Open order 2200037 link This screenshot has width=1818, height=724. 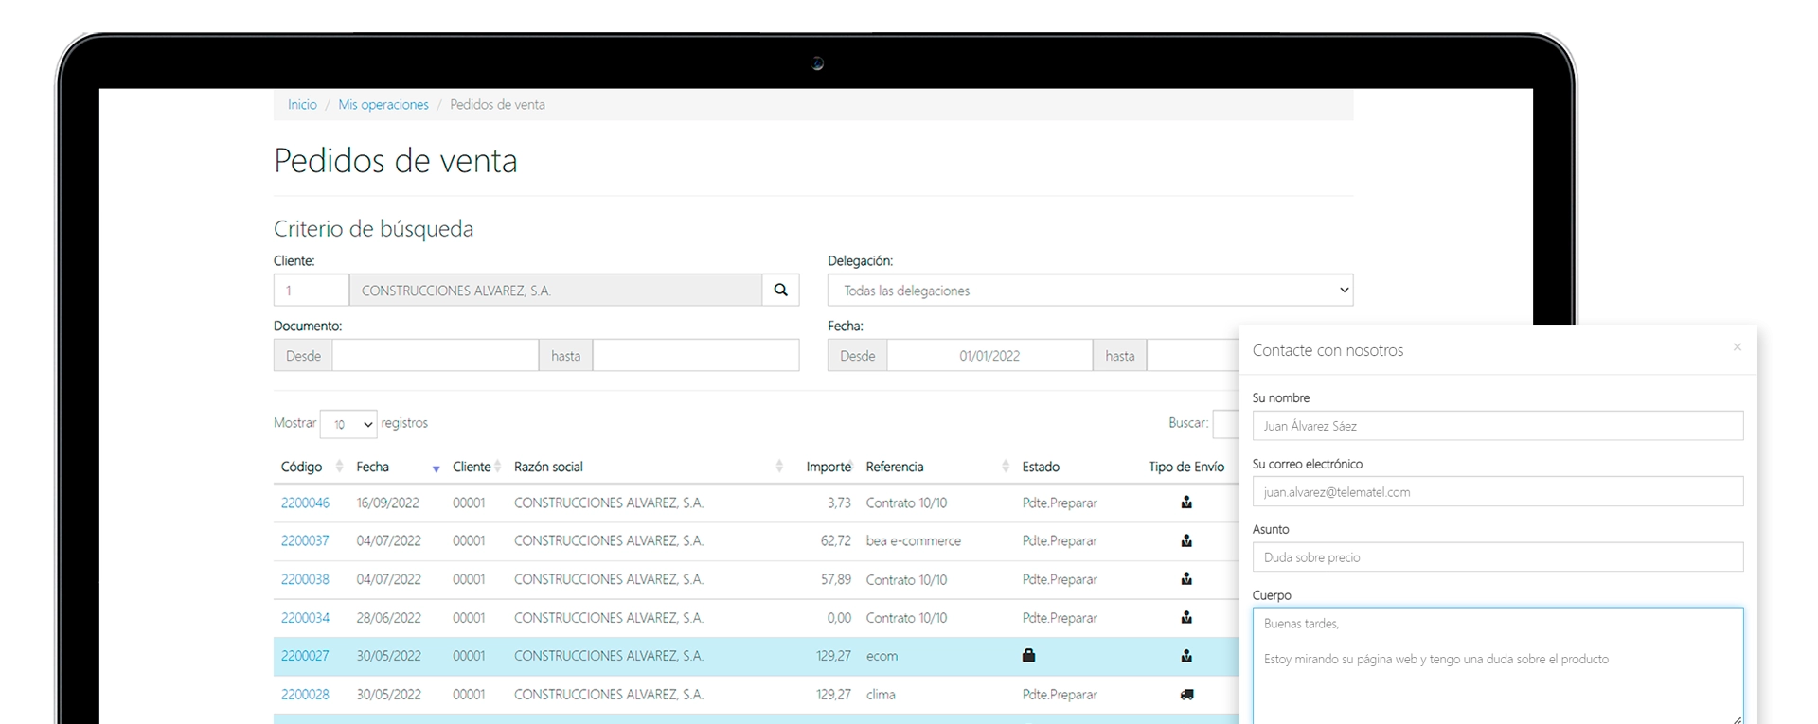pos(305,540)
